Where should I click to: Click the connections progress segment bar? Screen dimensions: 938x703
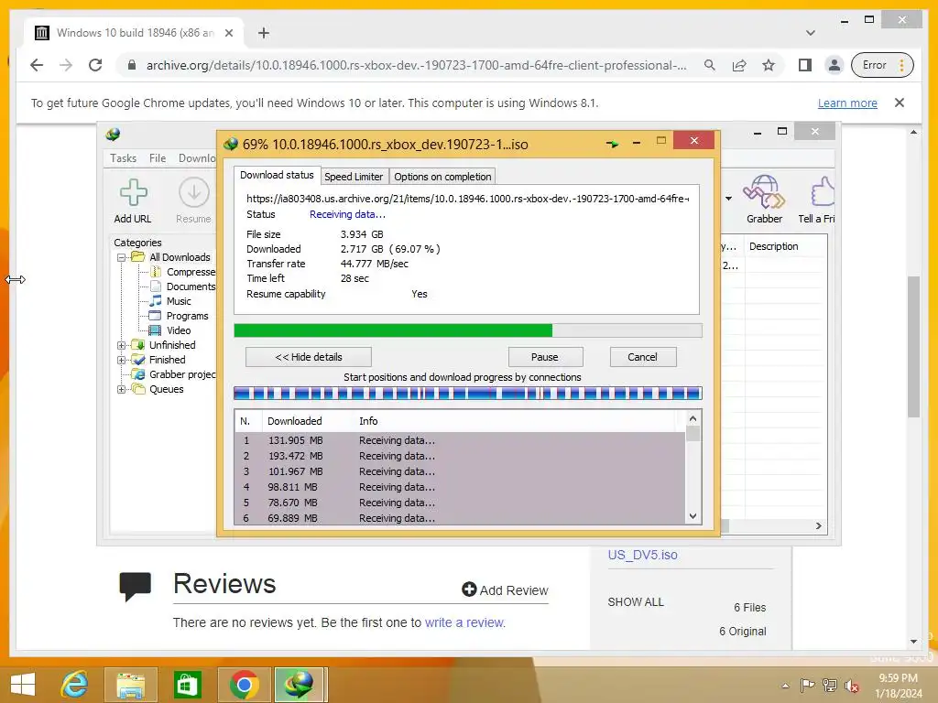[467, 394]
